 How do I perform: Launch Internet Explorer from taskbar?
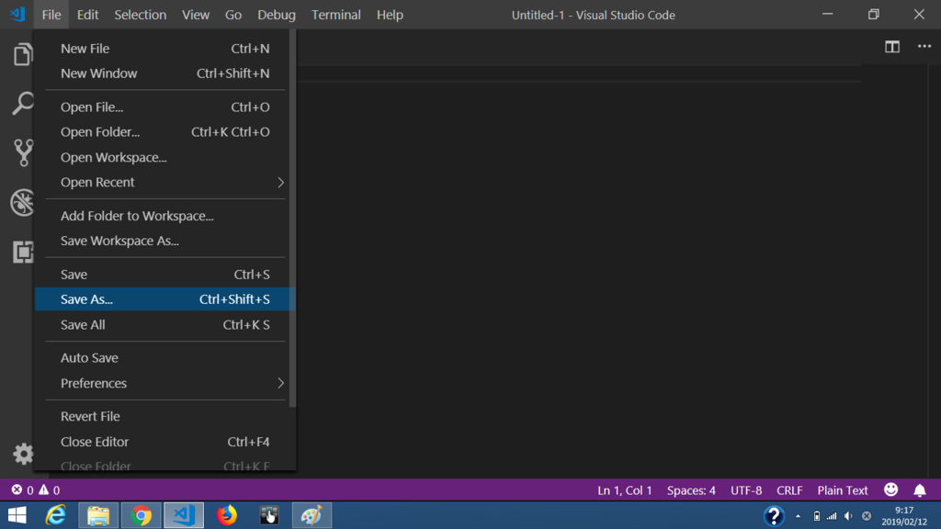(x=56, y=515)
